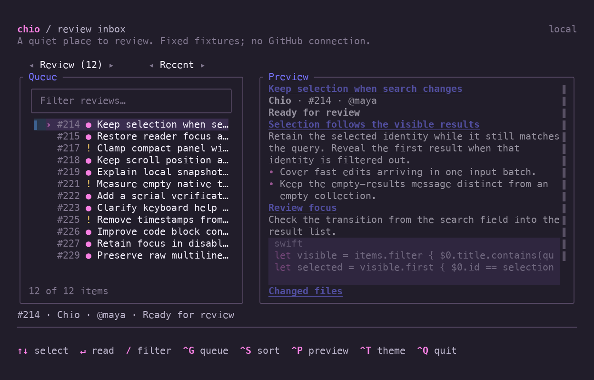The image size is (594, 380).
Task: Click the '12 of 12 items' count
Action: pyautogui.click(x=69, y=291)
